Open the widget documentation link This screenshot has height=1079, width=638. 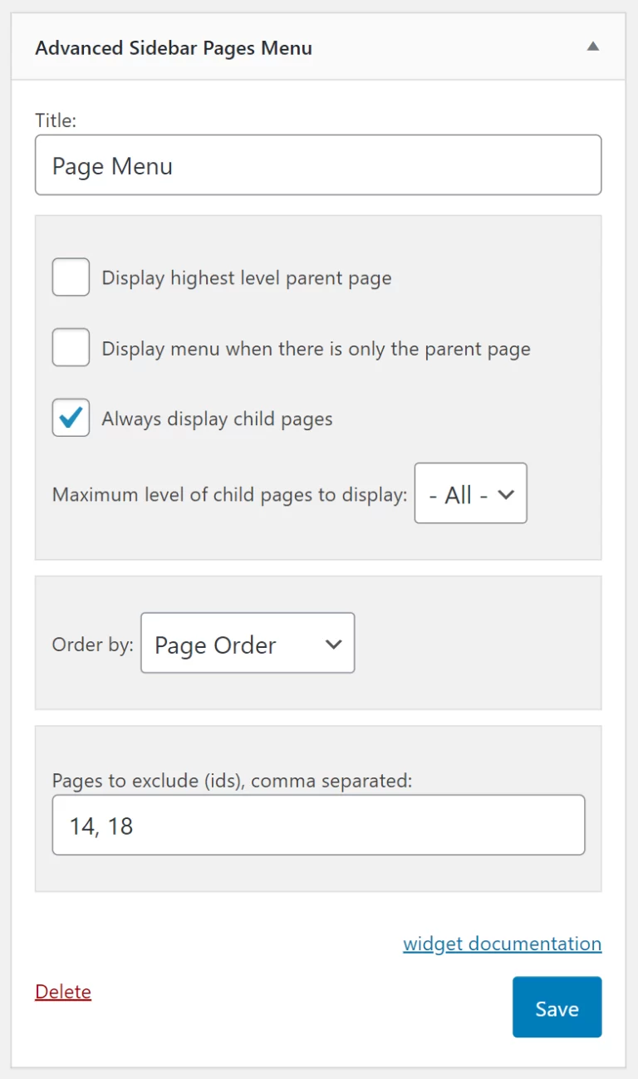click(502, 944)
